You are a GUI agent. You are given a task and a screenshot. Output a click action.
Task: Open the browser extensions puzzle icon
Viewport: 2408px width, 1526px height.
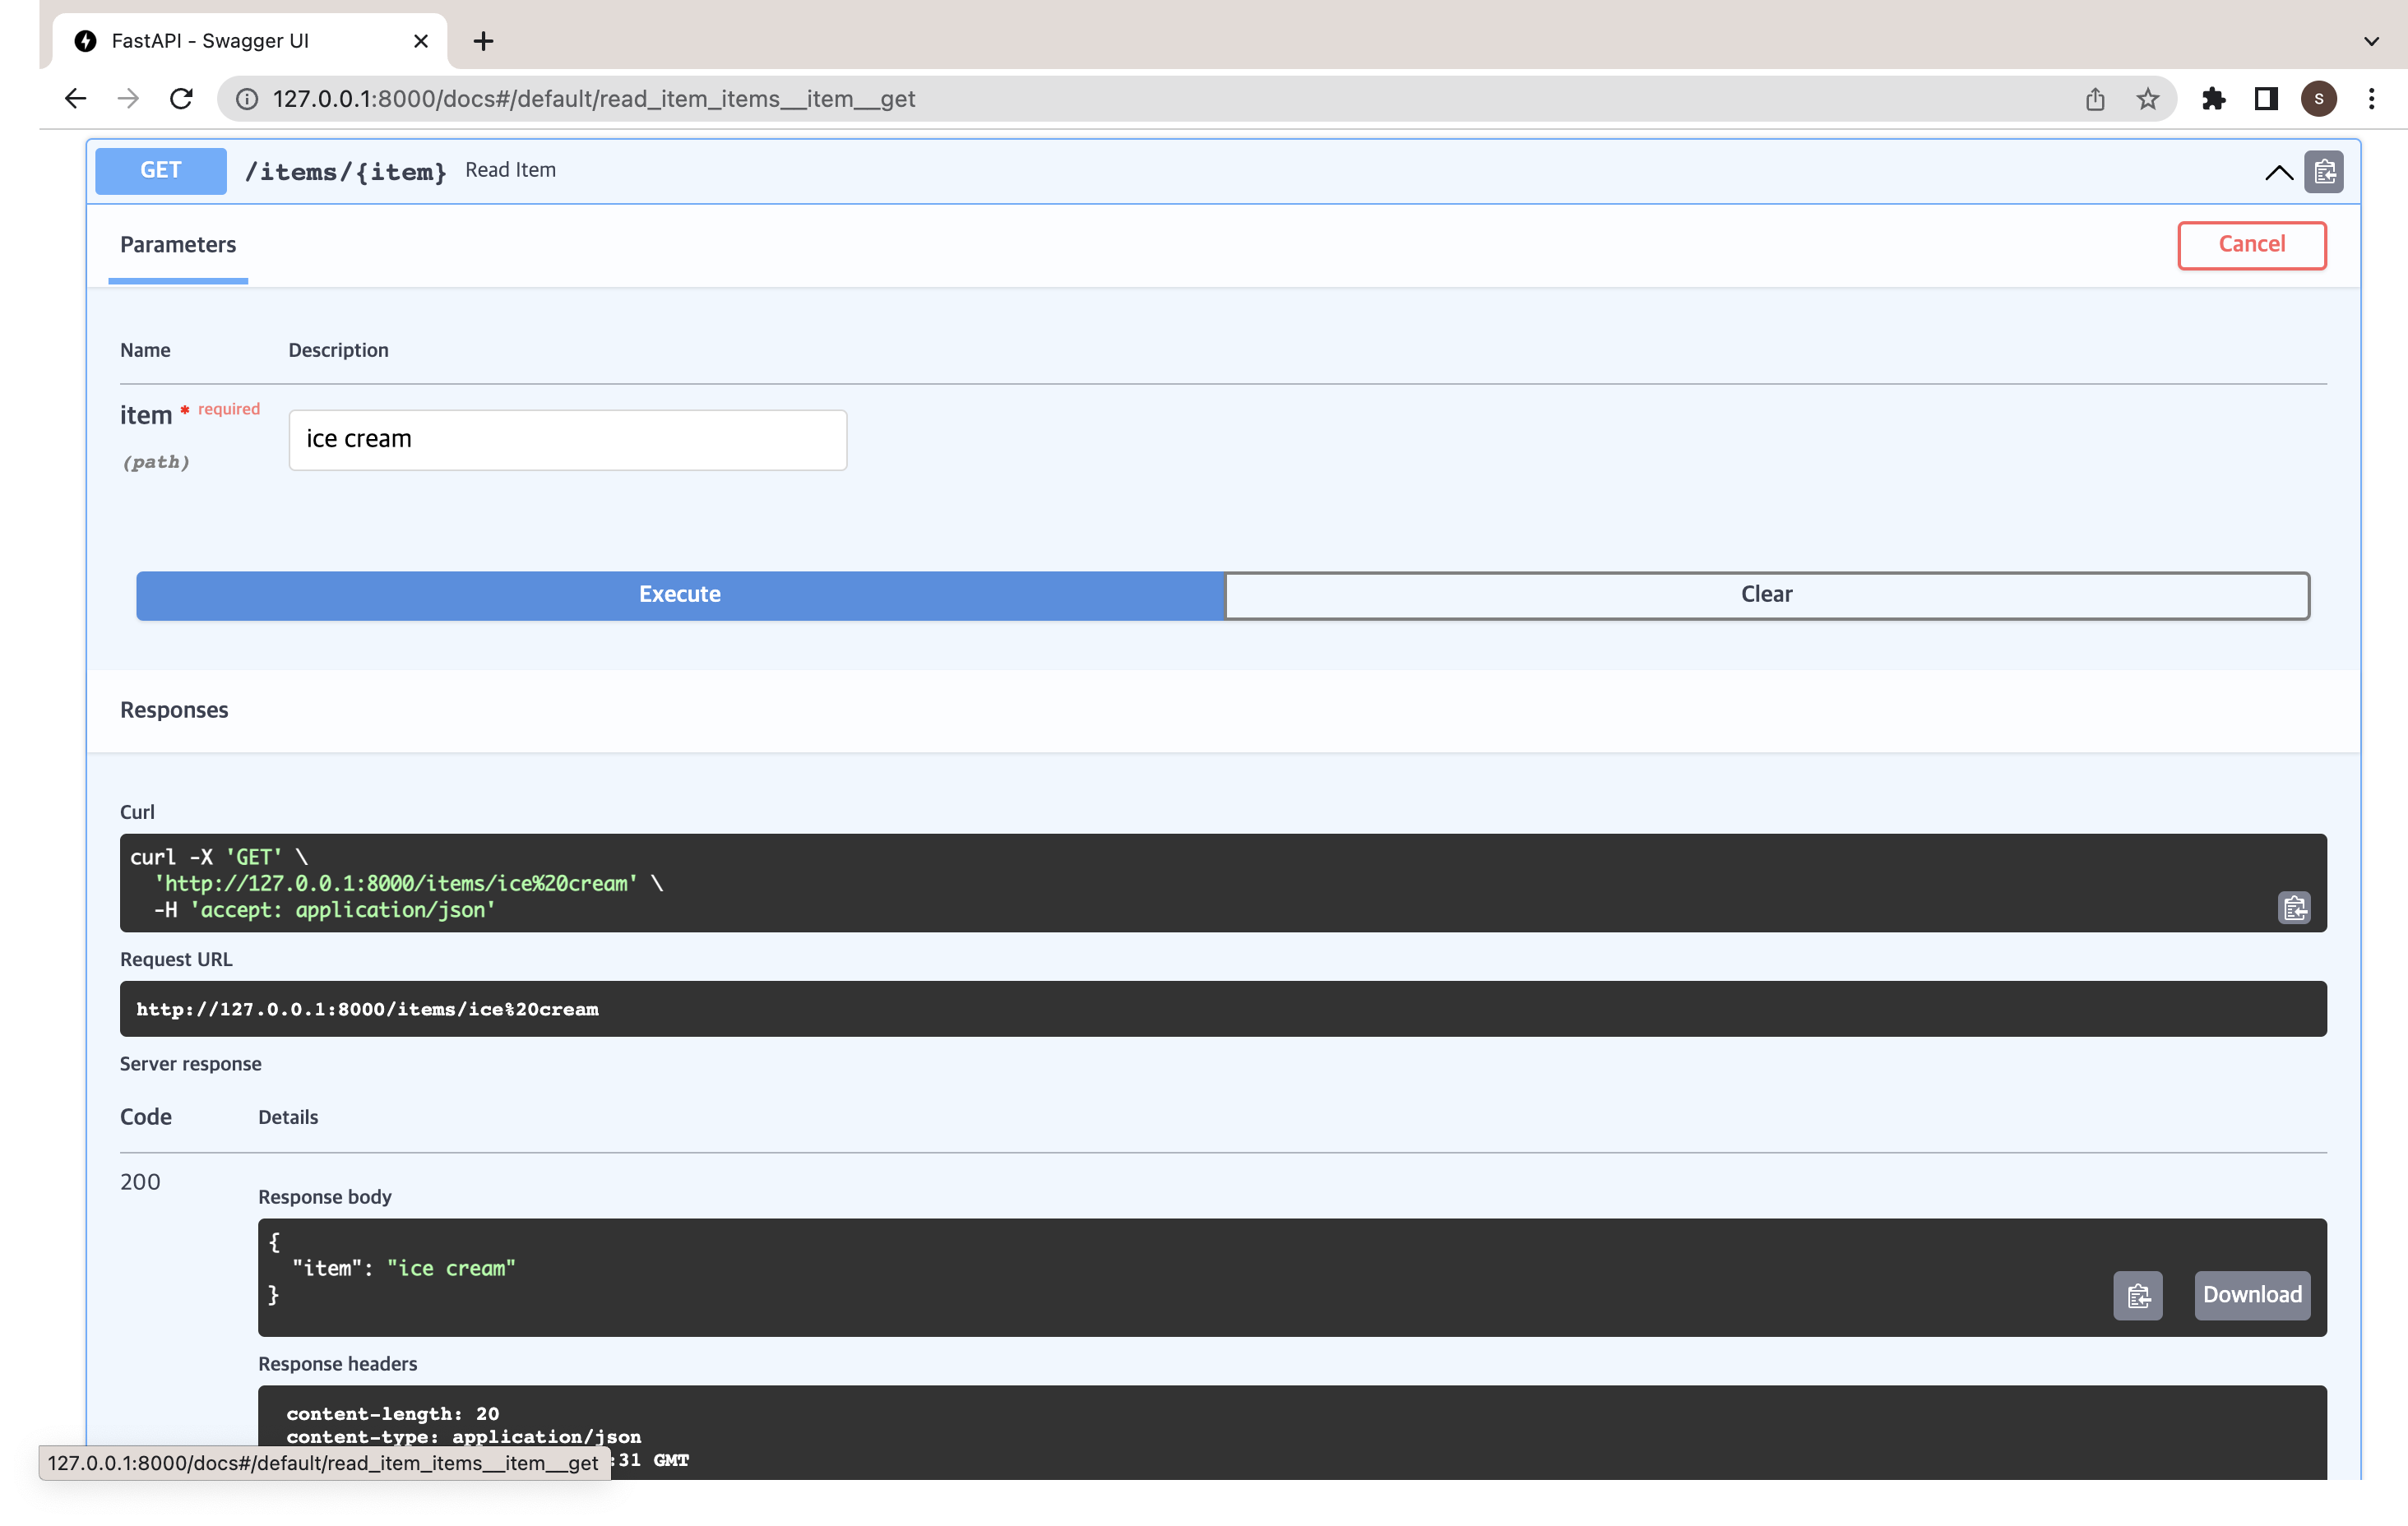point(2213,99)
